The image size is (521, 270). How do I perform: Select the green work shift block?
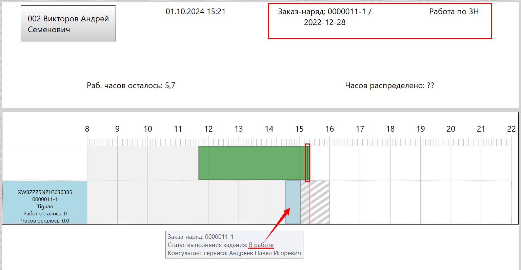click(251, 163)
